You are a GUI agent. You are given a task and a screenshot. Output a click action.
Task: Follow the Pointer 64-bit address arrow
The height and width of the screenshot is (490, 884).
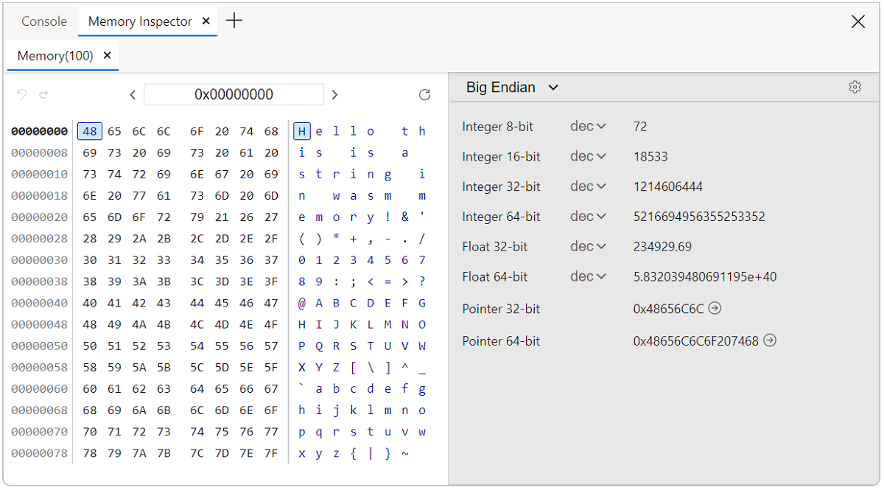click(770, 341)
